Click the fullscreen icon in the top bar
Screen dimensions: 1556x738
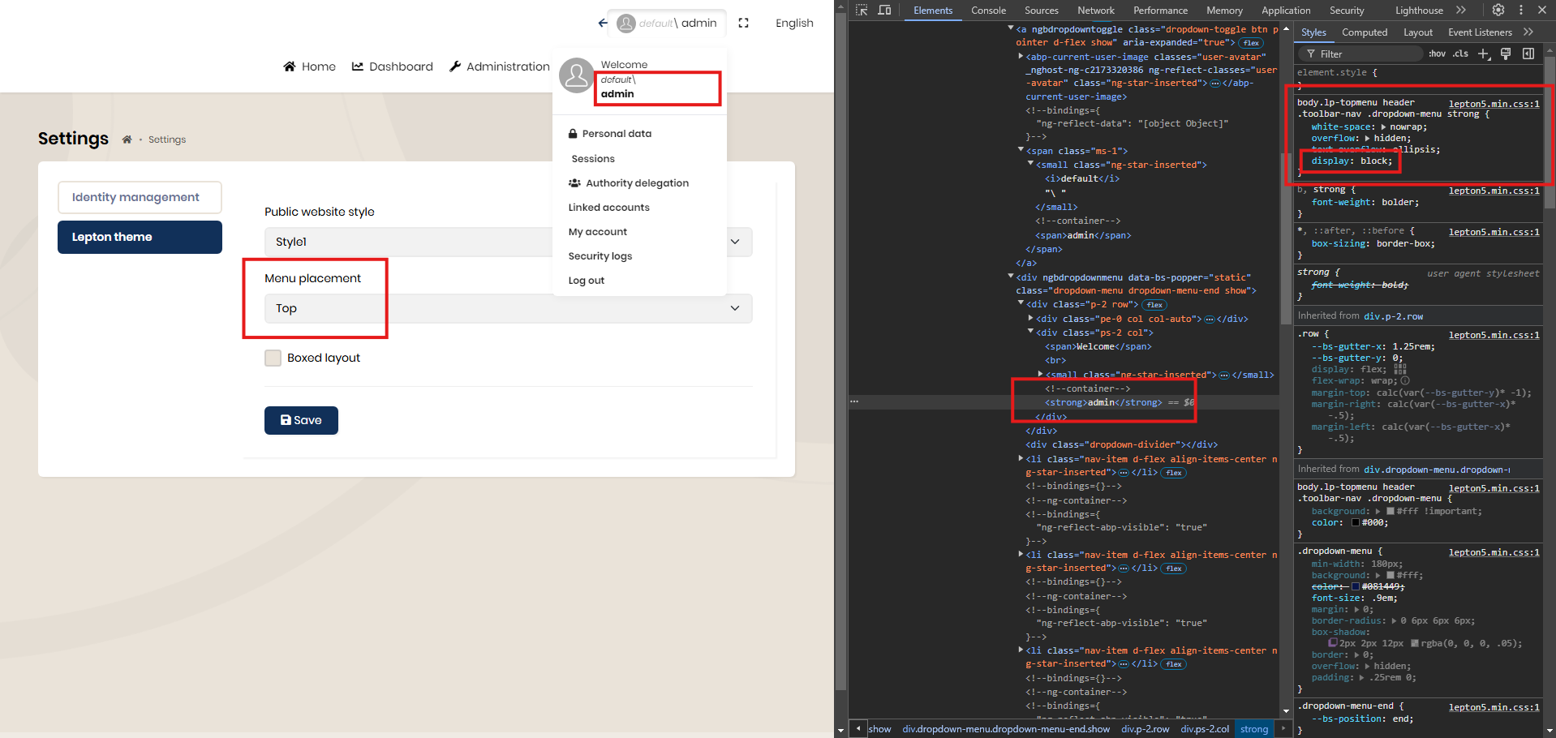743,23
